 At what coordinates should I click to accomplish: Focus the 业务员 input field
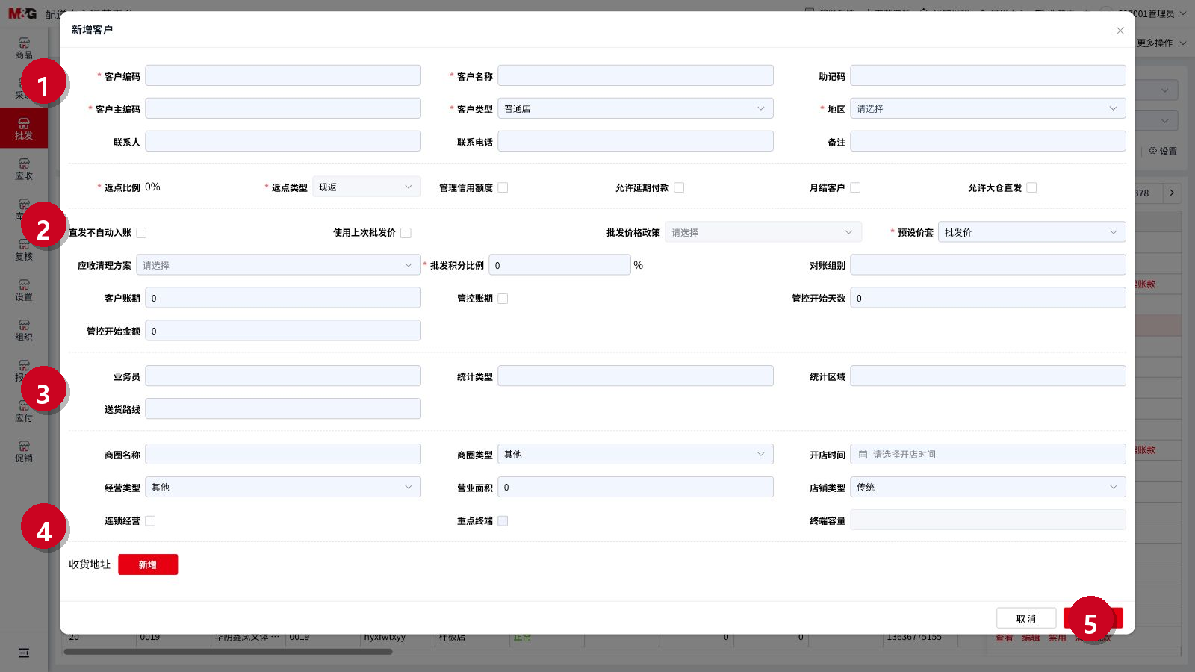[x=282, y=376]
